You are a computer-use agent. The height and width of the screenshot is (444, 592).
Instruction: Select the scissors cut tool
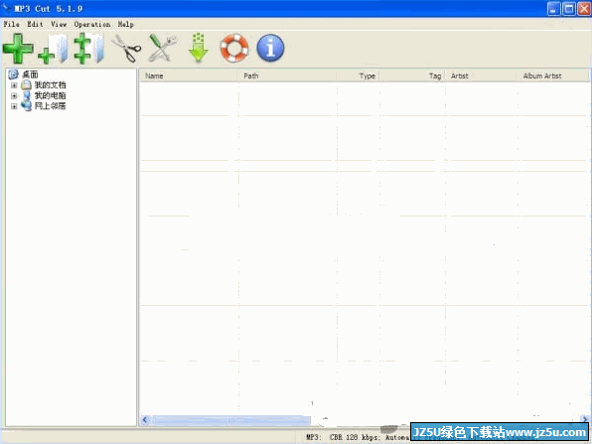pos(126,49)
